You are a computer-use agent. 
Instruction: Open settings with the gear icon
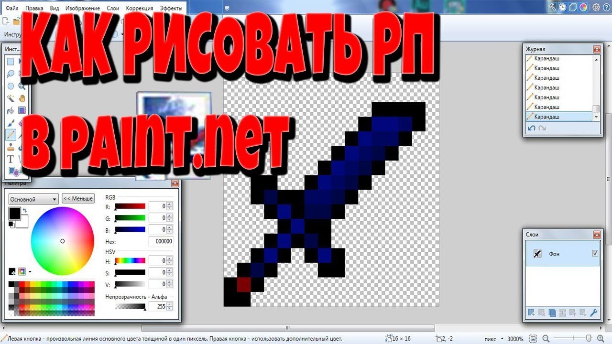pos(596,7)
